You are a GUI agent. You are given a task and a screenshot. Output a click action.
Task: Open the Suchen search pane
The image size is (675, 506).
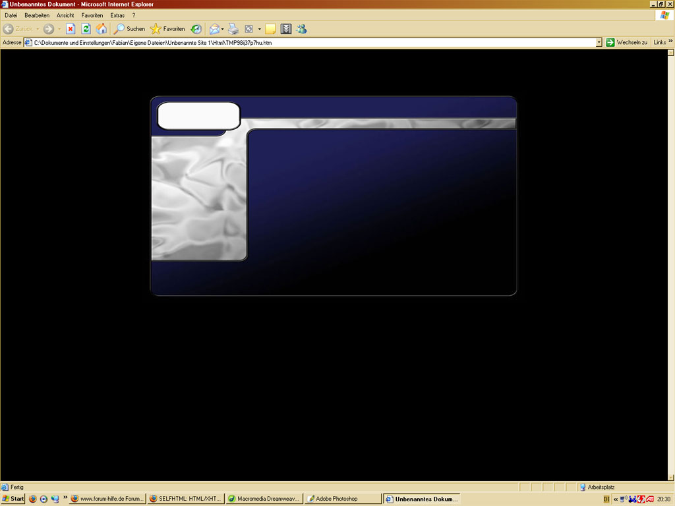point(129,29)
